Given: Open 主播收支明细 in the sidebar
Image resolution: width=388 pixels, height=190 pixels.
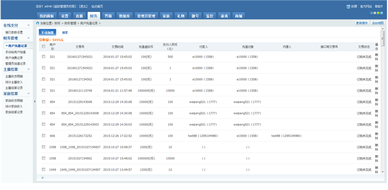Looking at the screenshot, I should pos(14,76).
